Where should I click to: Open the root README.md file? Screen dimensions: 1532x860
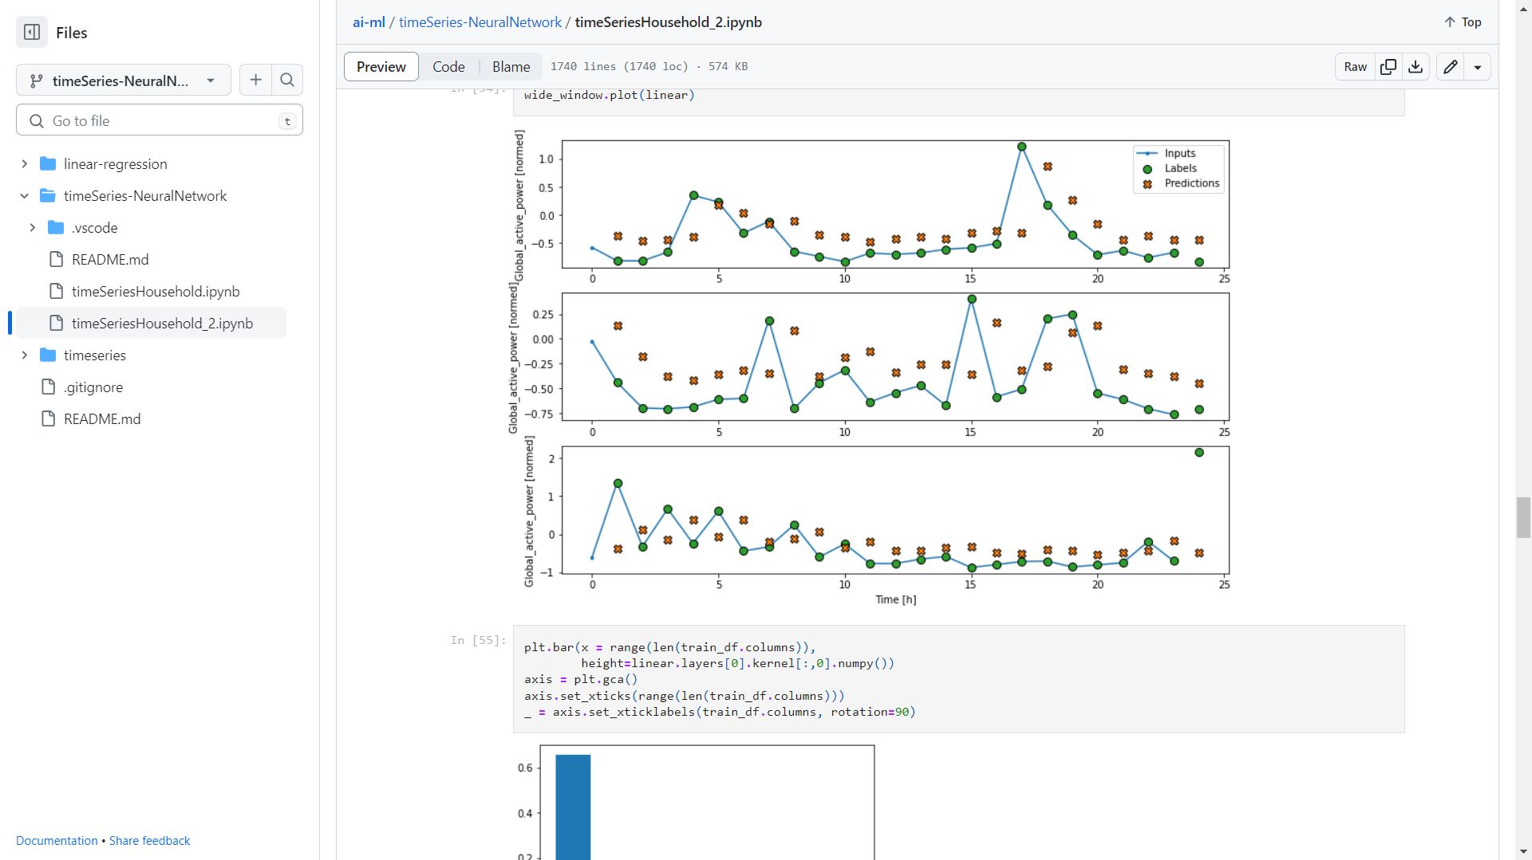[102, 419]
